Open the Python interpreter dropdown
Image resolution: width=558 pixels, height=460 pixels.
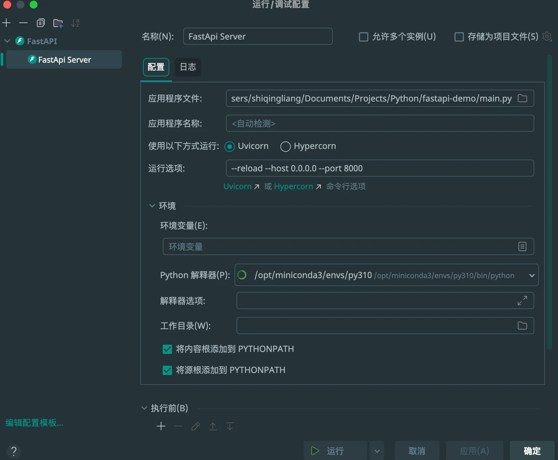point(532,275)
